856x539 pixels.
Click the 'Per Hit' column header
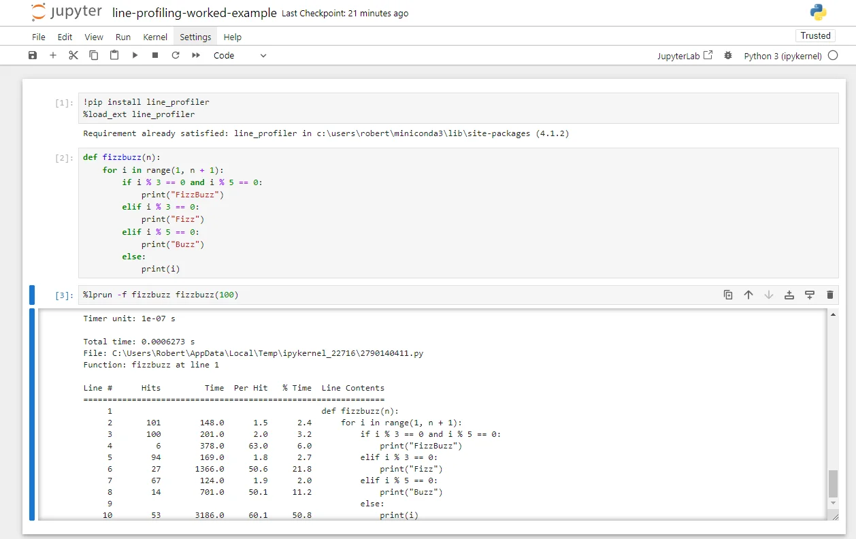coord(251,388)
